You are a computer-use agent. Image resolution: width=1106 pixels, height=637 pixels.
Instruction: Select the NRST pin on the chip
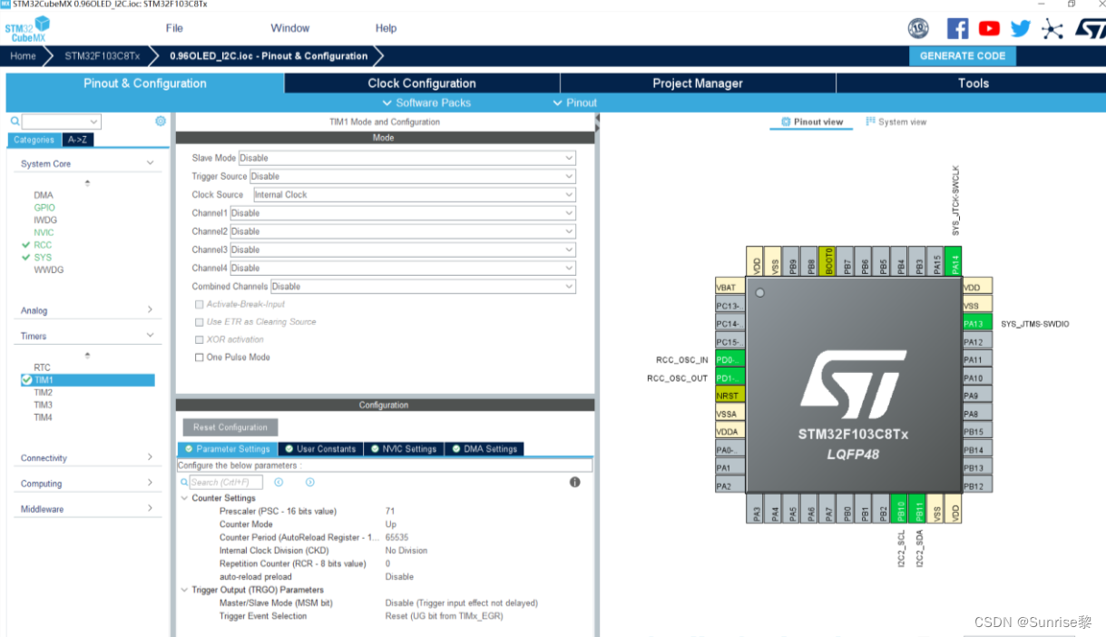point(729,396)
